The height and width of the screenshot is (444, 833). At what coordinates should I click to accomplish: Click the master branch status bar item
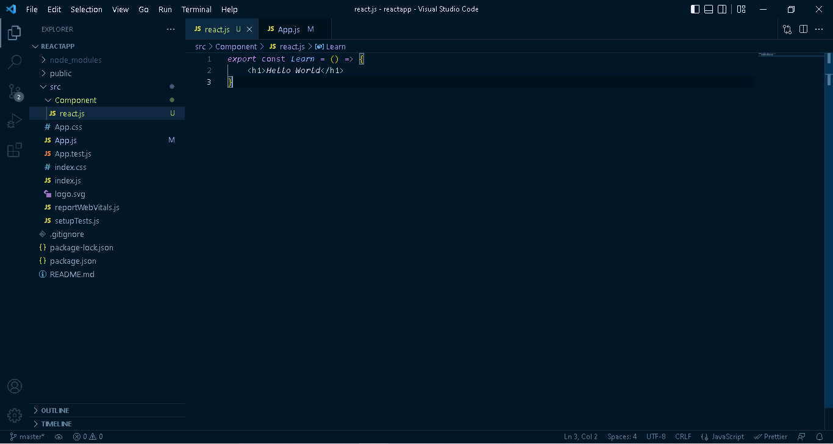pos(27,437)
